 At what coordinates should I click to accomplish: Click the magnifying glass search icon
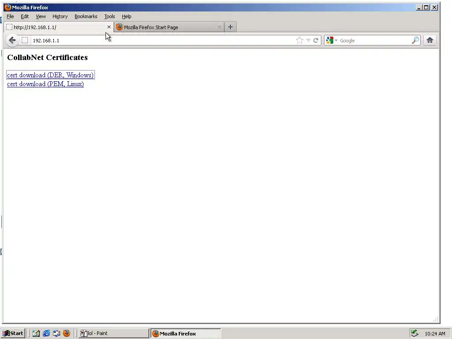[x=415, y=40]
